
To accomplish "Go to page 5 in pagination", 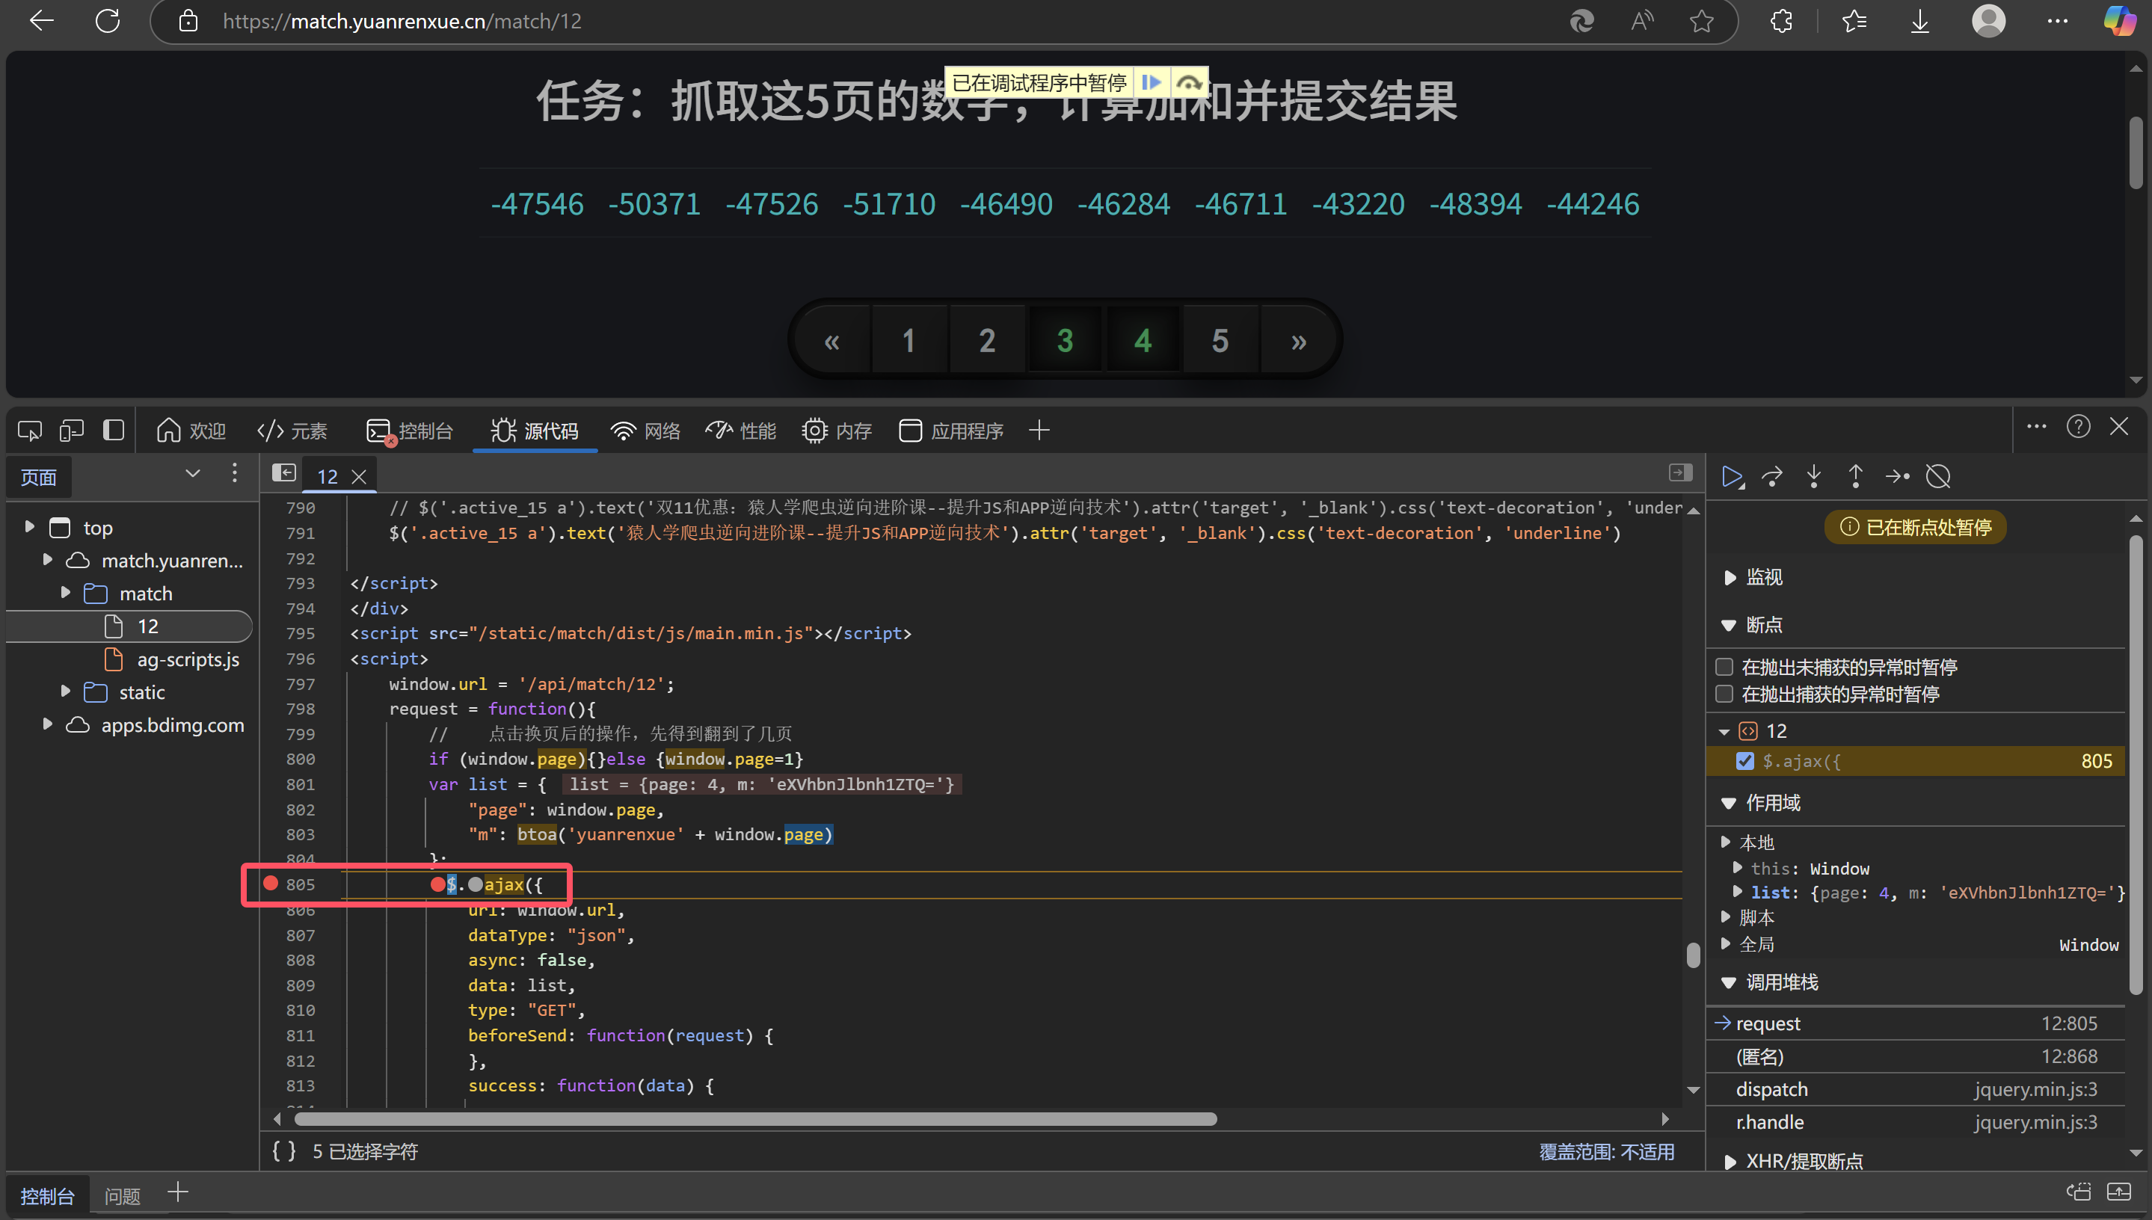I will [1220, 340].
